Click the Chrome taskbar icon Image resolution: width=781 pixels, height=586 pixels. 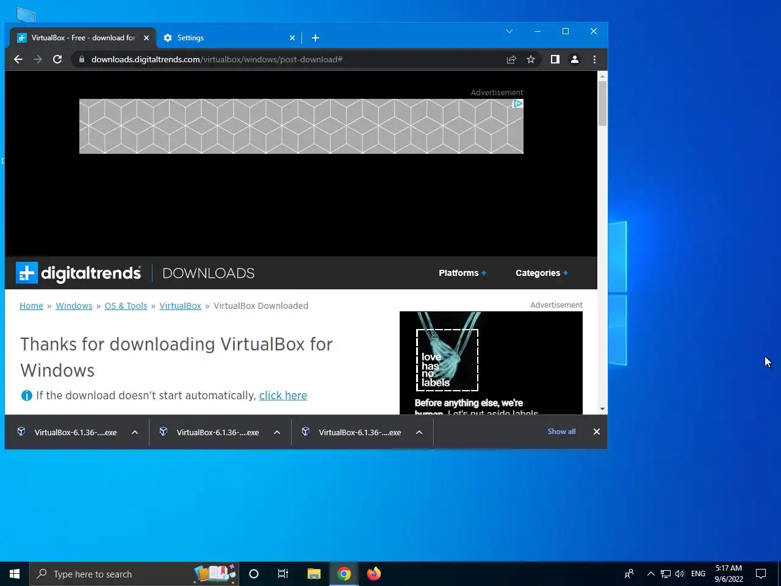click(344, 574)
